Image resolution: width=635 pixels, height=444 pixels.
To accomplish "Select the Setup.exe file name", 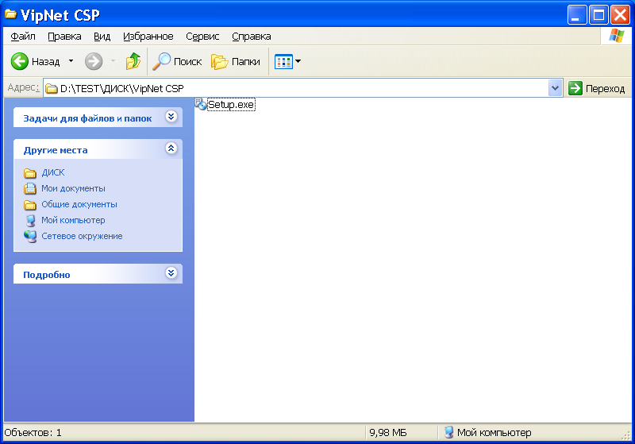I will [x=231, y=105].
